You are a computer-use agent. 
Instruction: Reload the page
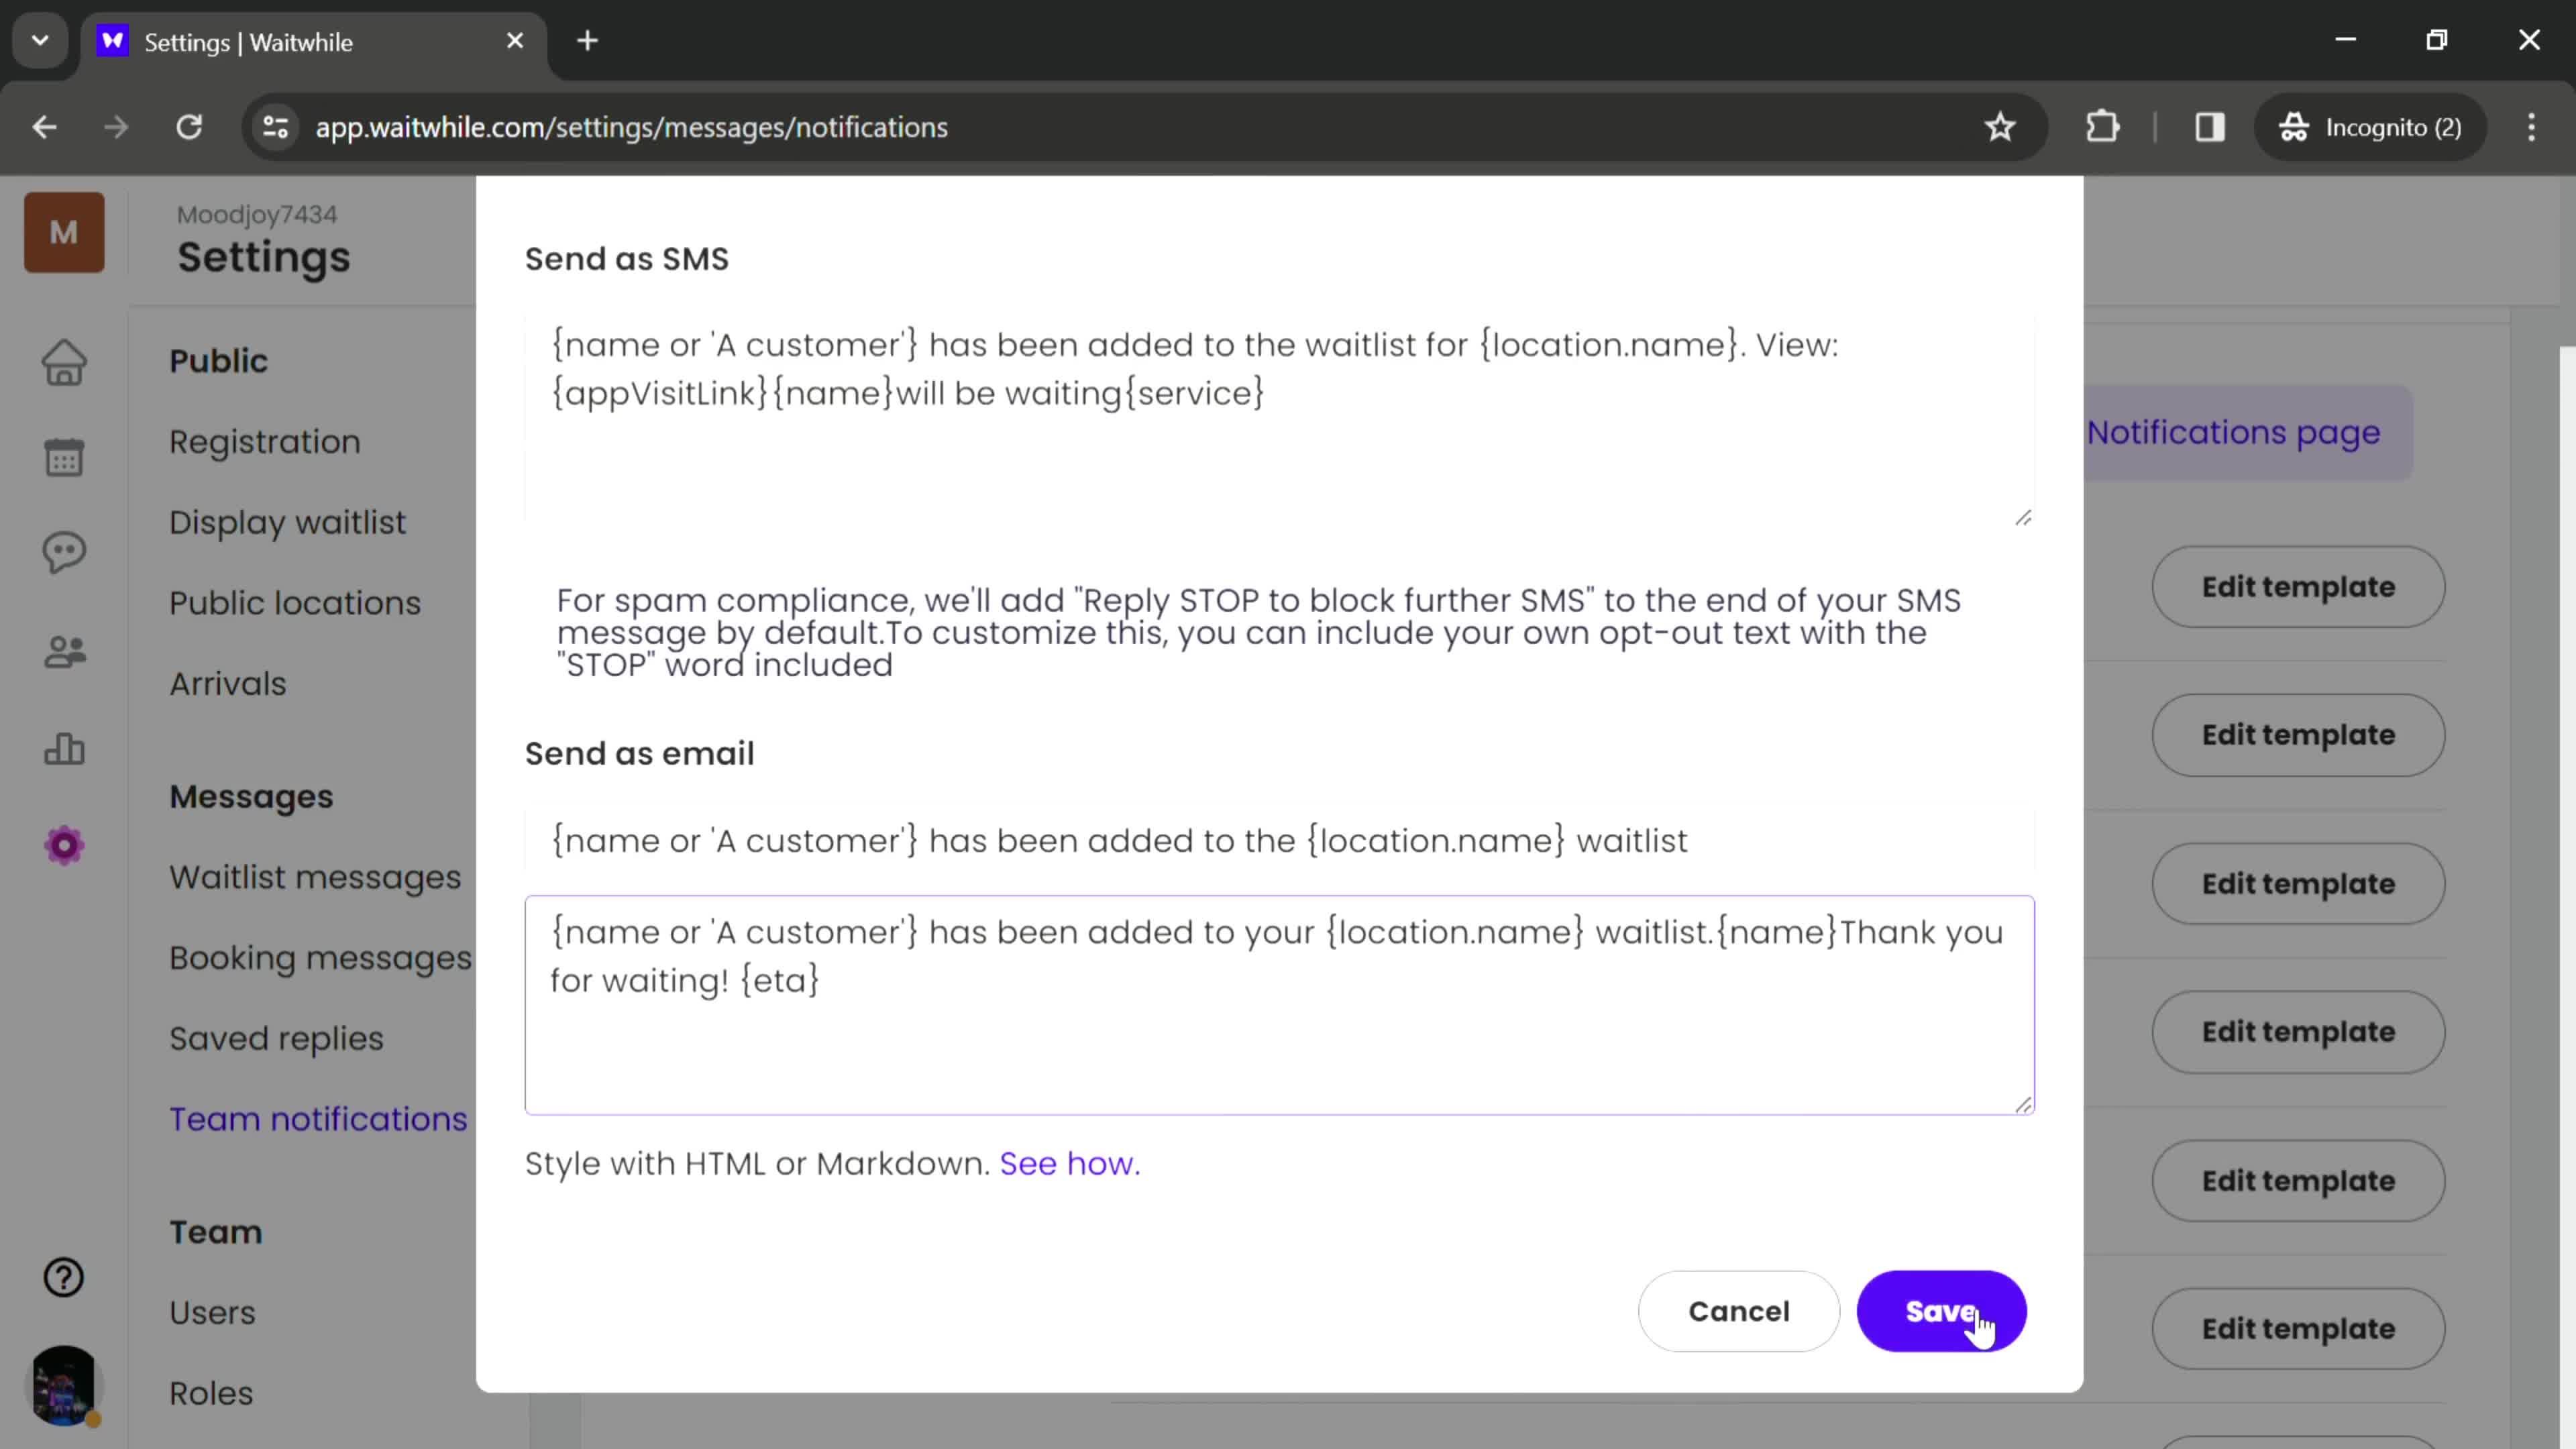(189, 127)
